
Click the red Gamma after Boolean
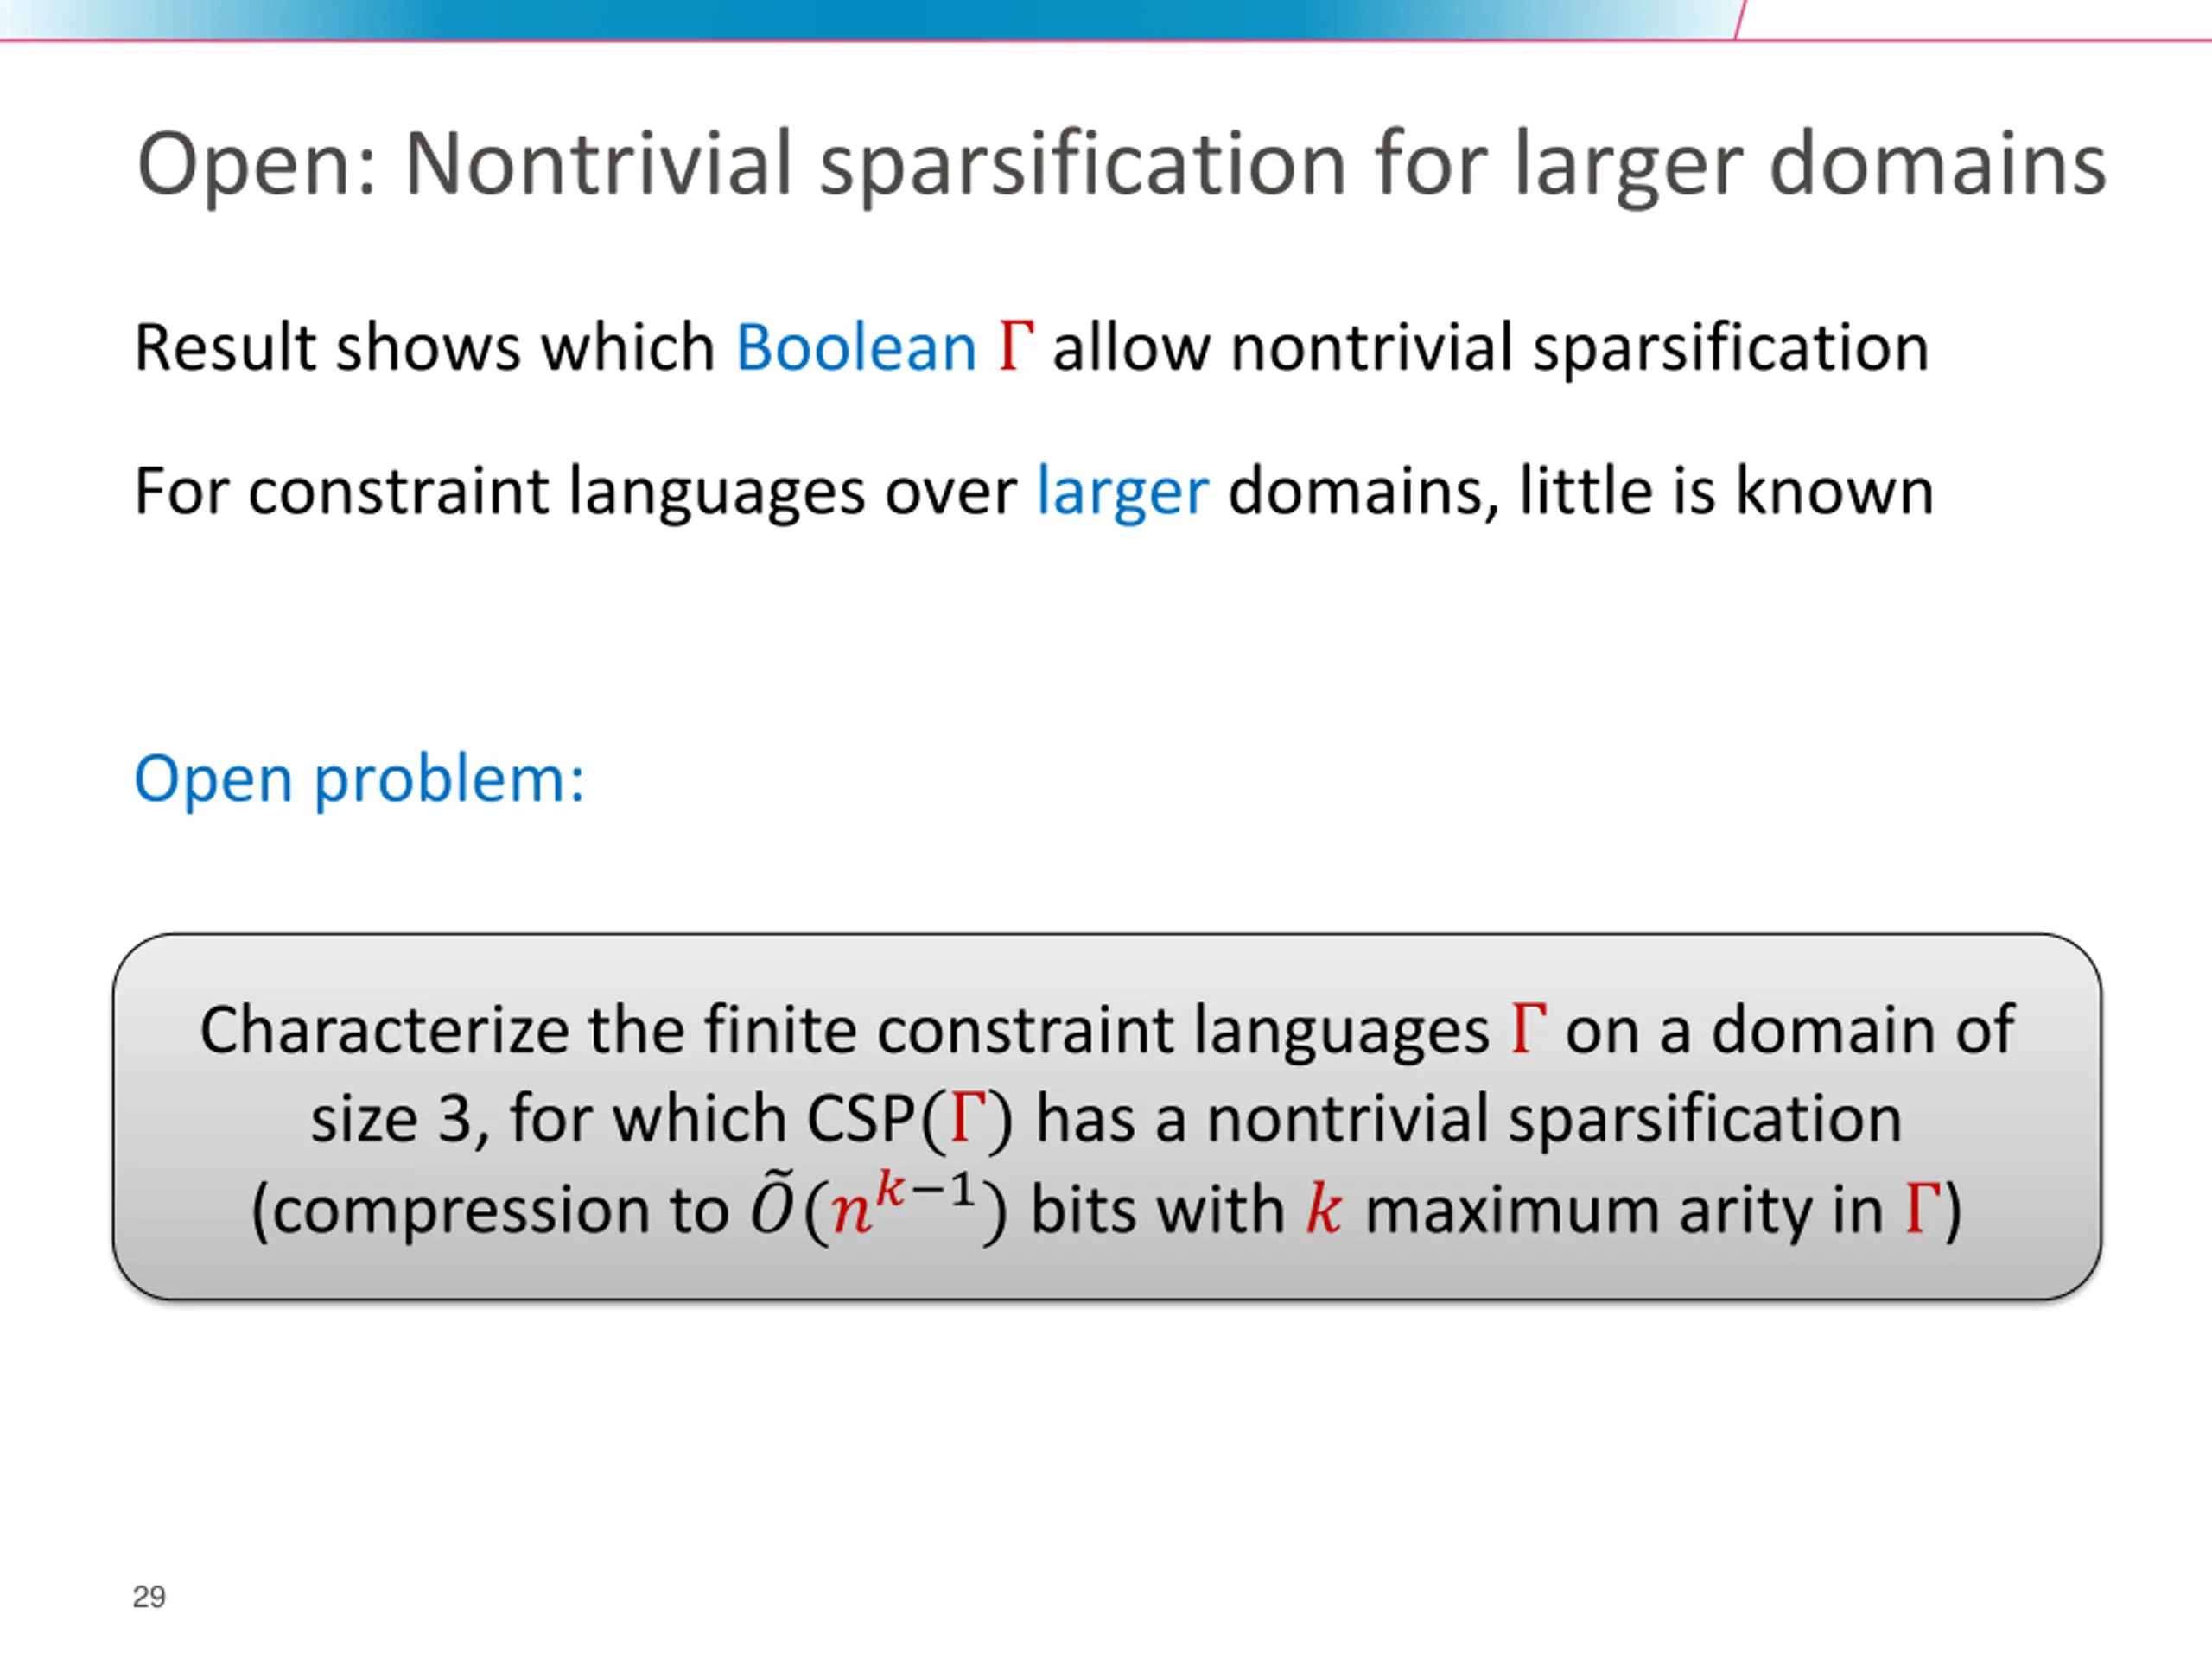pyautogui.click(x=1015, y=346)
